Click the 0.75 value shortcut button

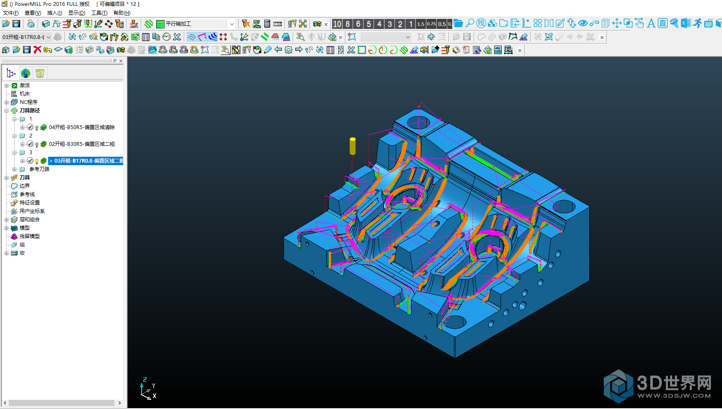coord(431,24)
